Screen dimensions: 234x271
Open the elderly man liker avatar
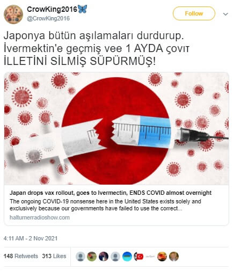174,257
